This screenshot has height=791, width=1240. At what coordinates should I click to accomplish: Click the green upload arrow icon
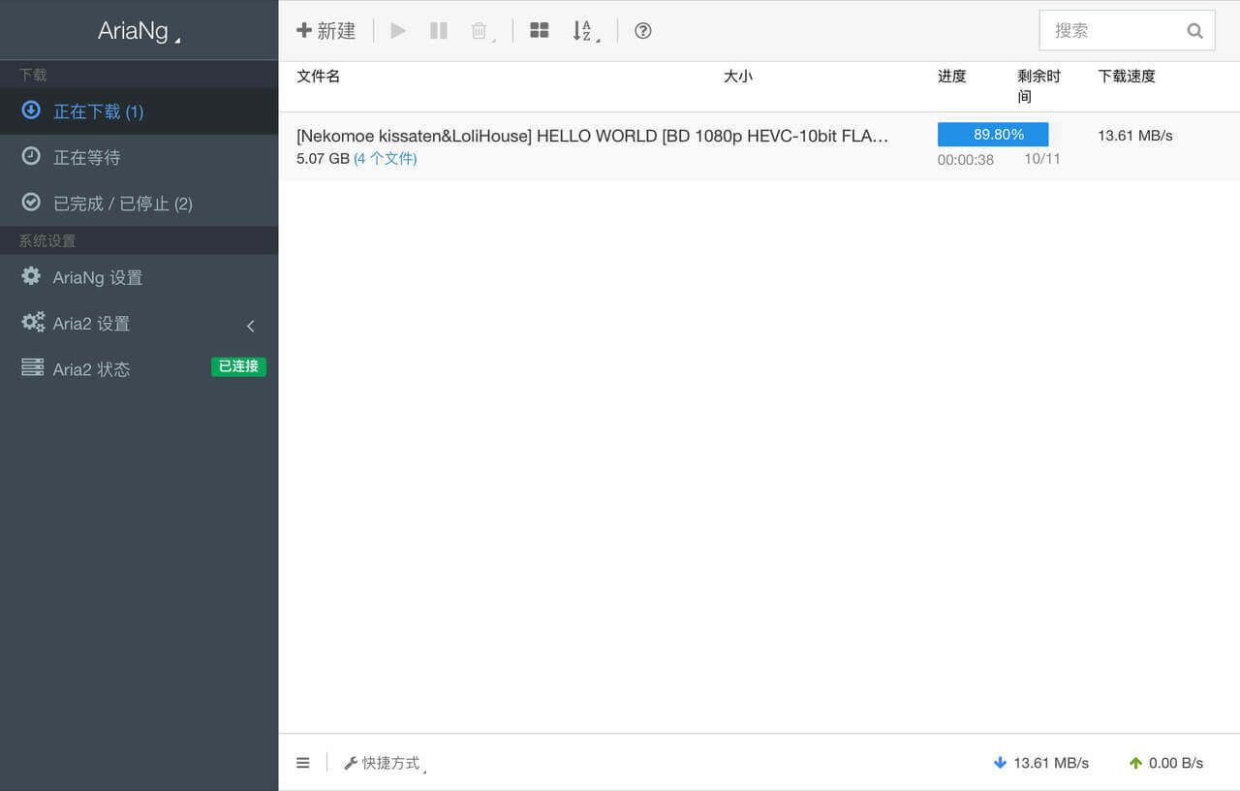tap(1135, 763)
